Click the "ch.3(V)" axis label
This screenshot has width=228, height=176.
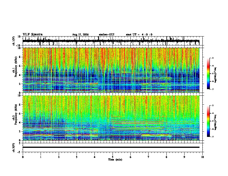pyautogui.click(x=14, y=148)
